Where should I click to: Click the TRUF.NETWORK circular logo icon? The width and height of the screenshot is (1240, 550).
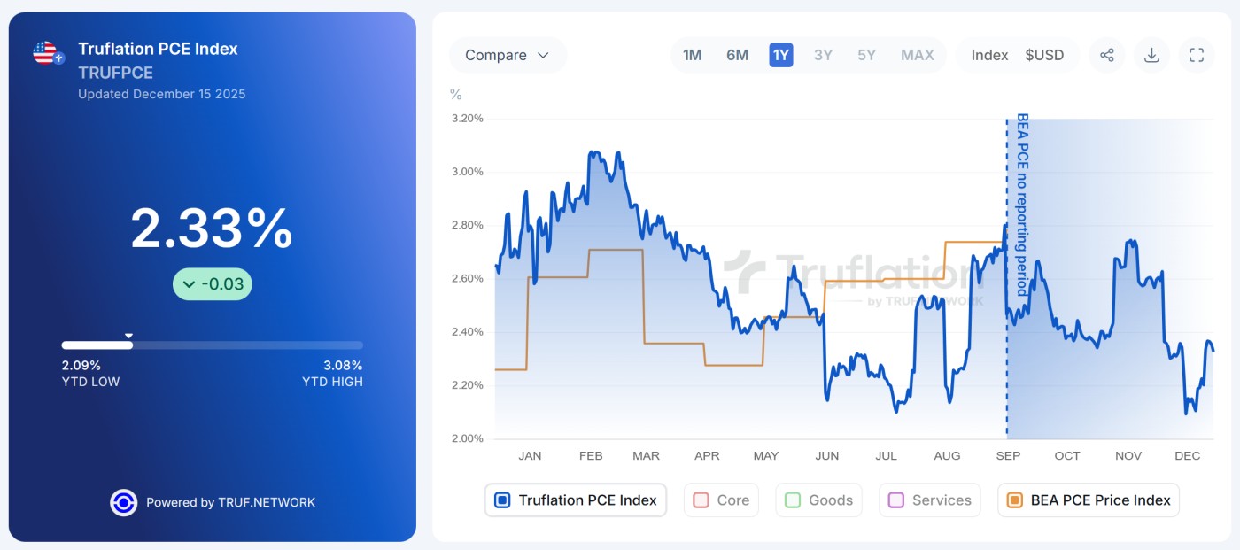(123, 502)
